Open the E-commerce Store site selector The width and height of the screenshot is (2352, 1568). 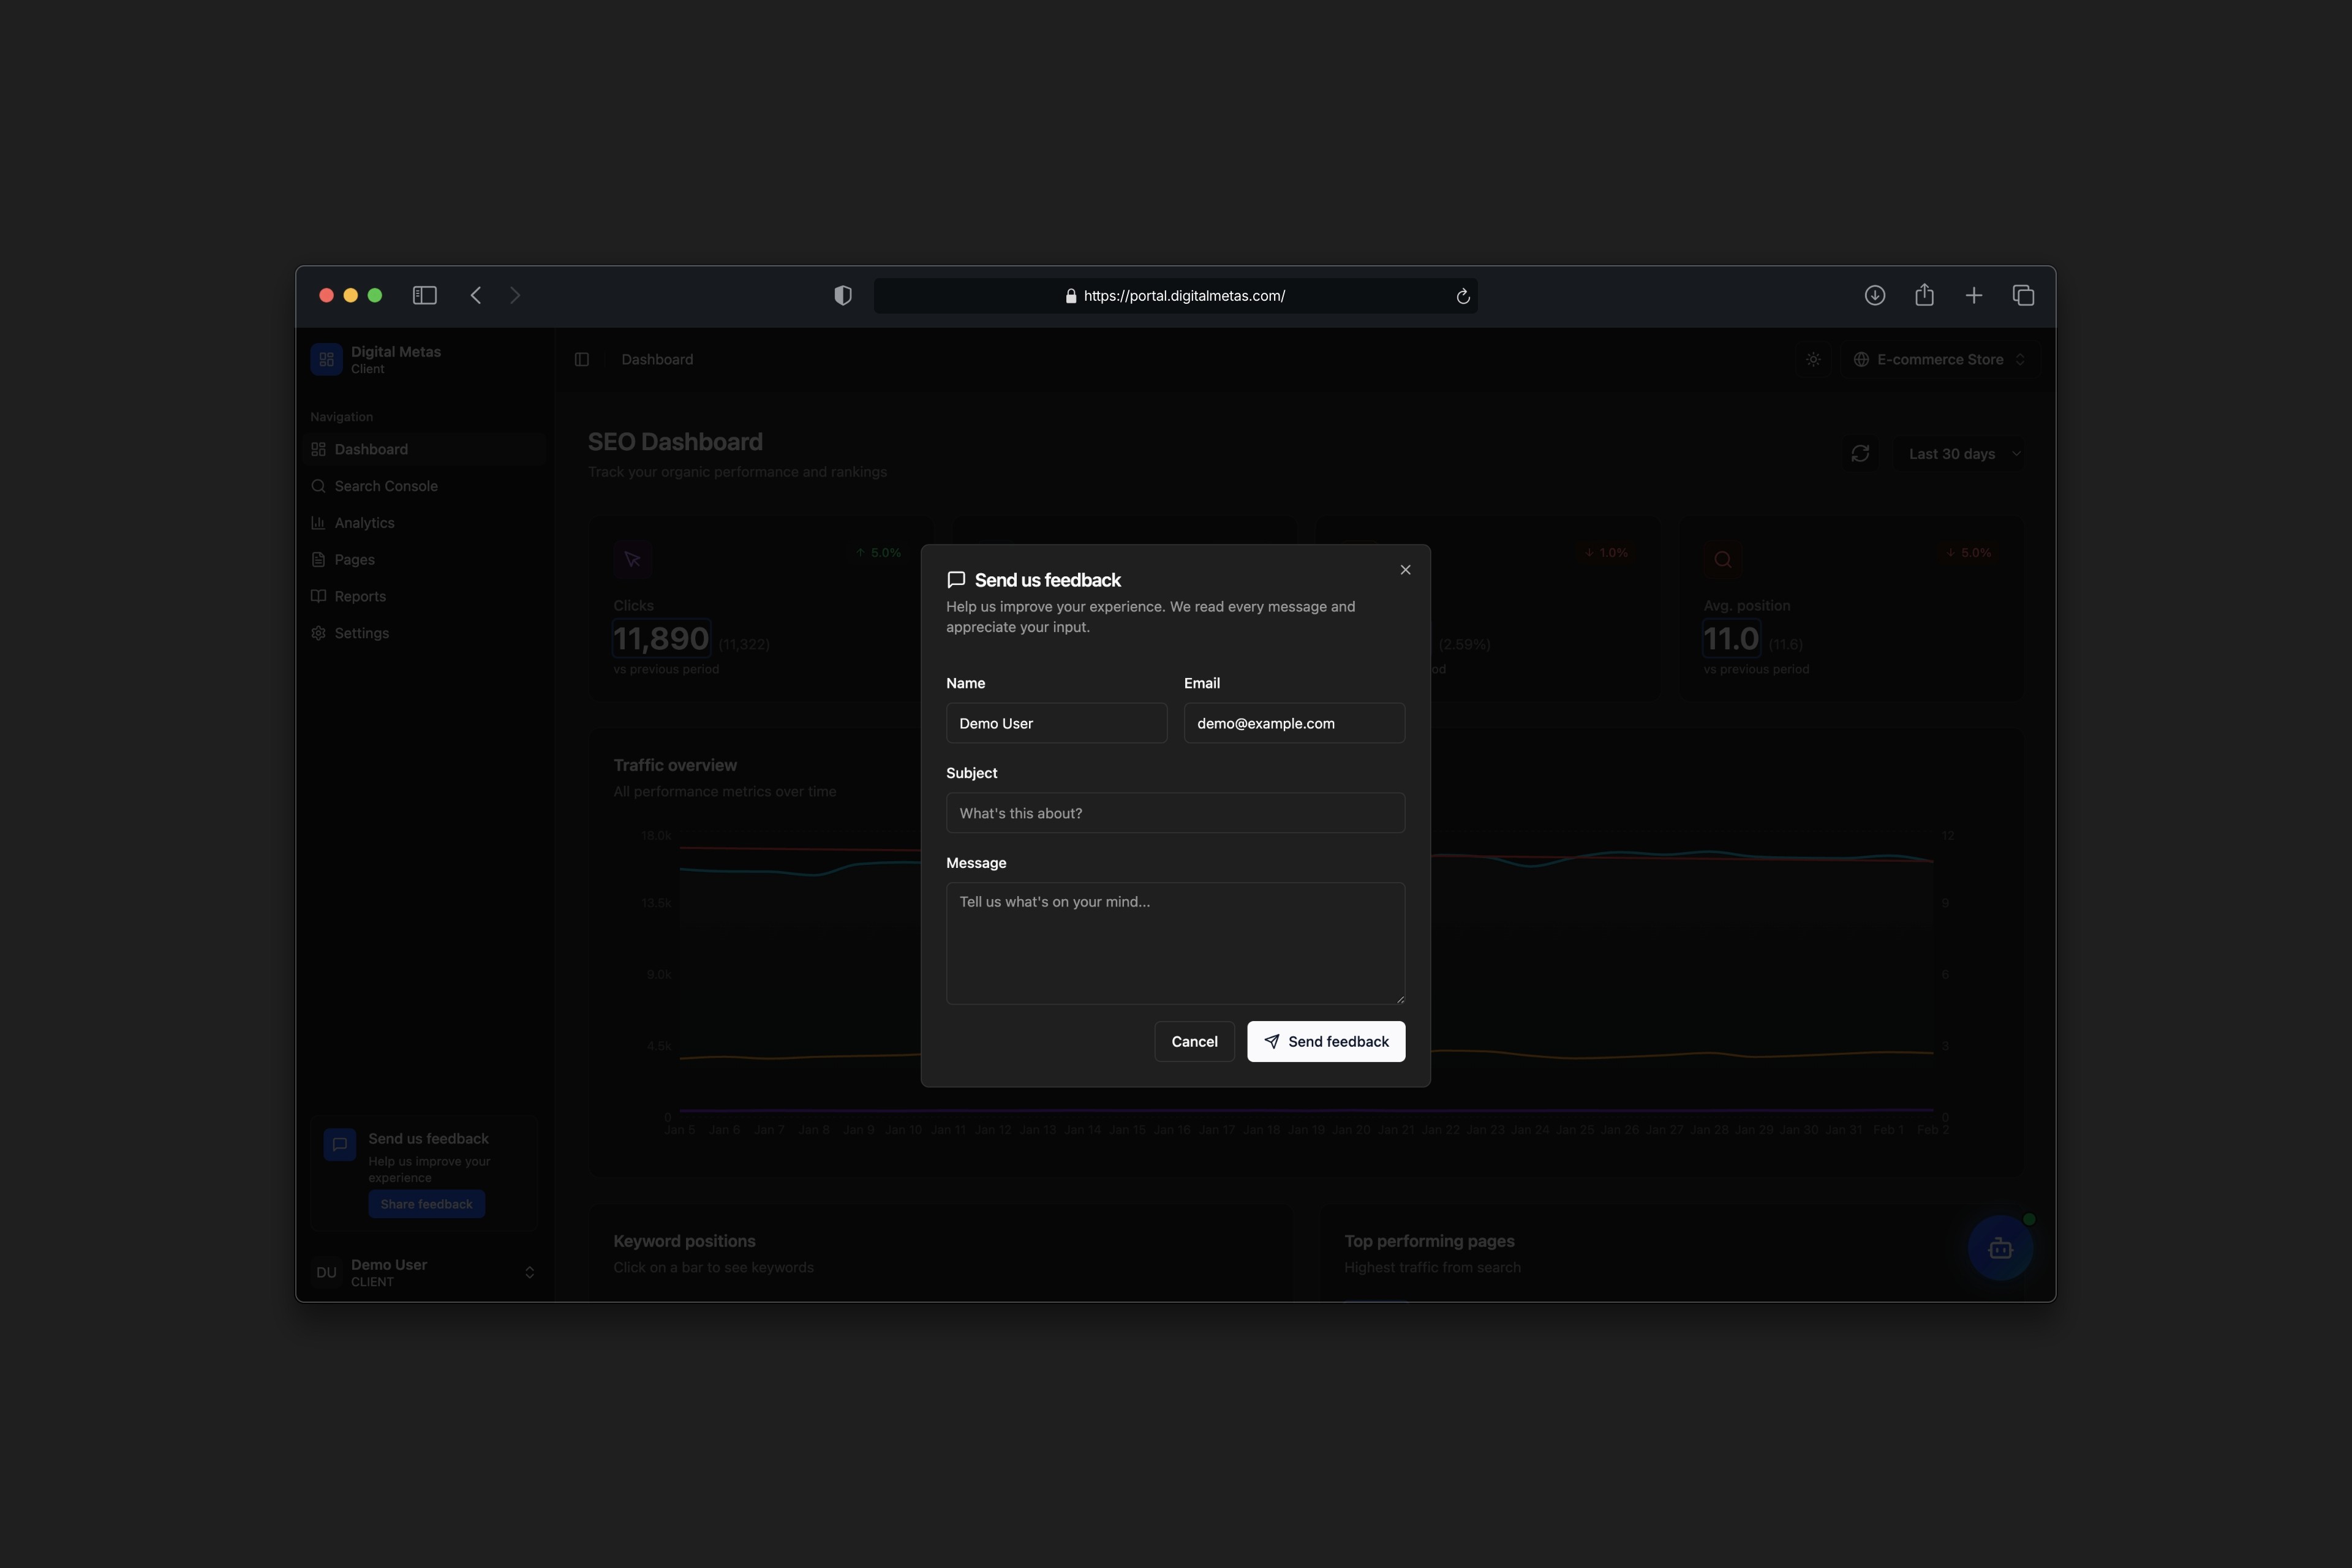pos(1939,359)
